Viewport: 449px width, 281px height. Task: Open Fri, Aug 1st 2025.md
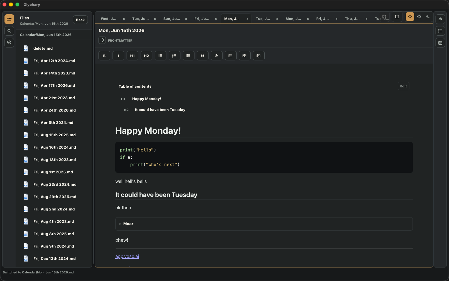[x=54, y=172]
